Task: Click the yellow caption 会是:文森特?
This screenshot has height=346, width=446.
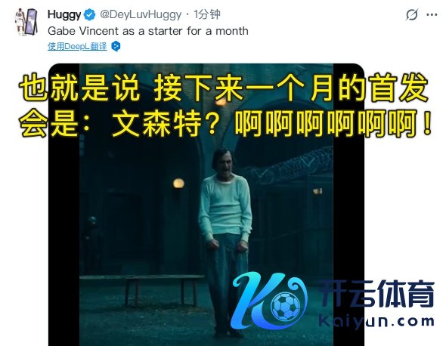Action: point(120,123)
